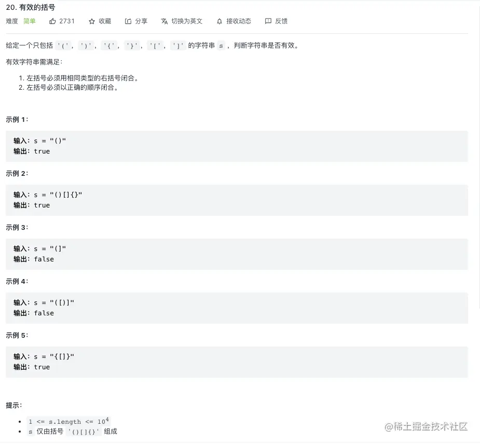480x444 pixels.
Task: Click the like count 2731
Action: (67, 21)
